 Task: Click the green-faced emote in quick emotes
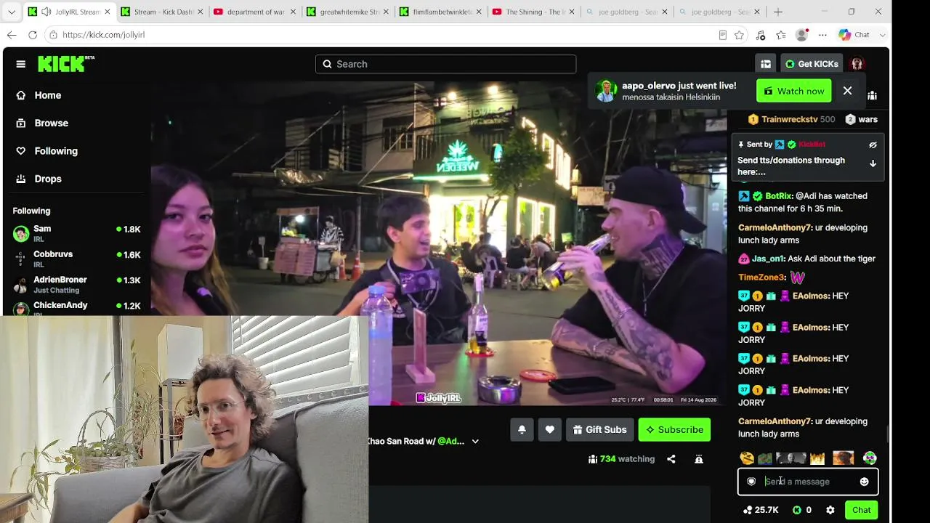click(x=870, y=458)
